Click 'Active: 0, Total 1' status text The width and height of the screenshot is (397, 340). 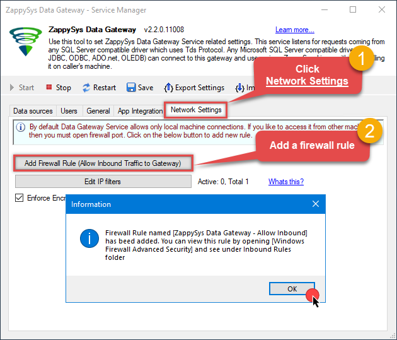tap(223, 182)
